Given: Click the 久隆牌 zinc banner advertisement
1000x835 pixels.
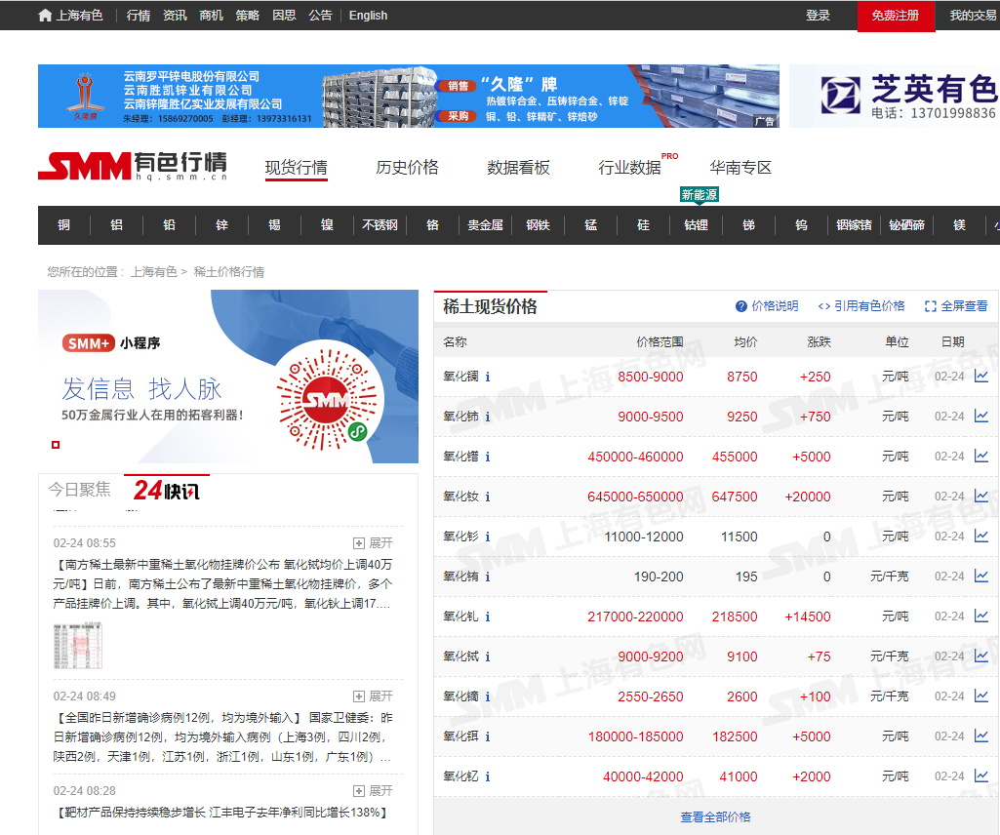Looking at the screenshot, I should click(408, 96).
